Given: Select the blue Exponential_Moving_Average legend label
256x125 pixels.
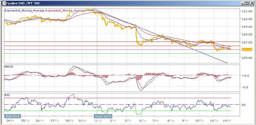Looking at the screenshot, I should pyautogui.click(x=25, y=11).
